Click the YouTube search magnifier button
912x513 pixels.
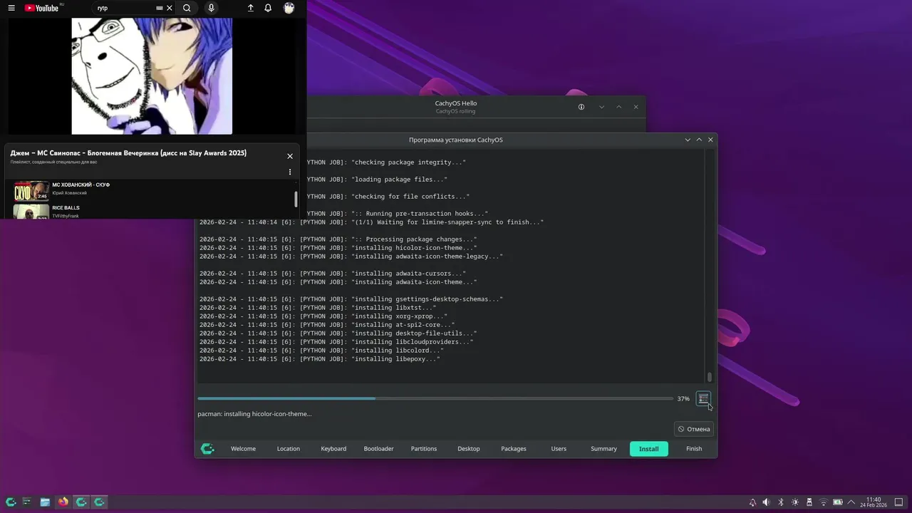(x=187, y=8)
